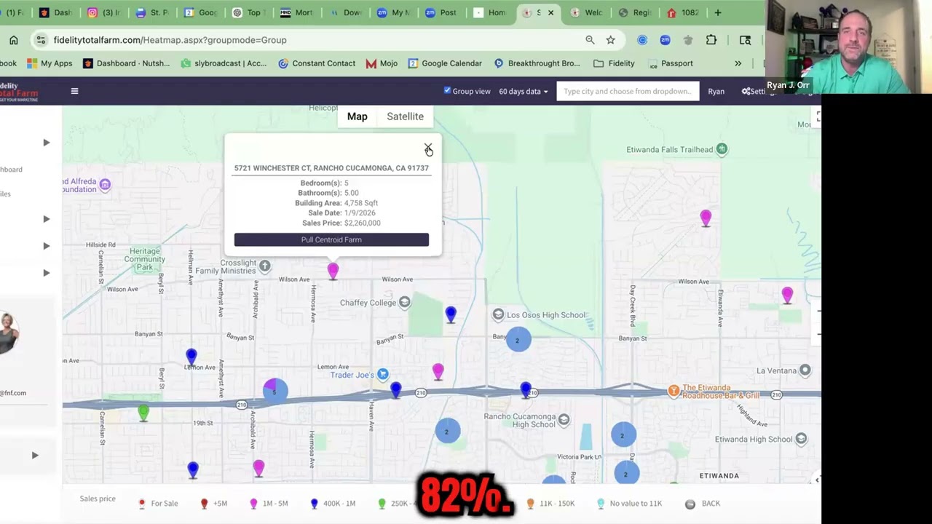Click the blue pin on Lemon Ave
932x524 pixels.
click(x=191, y=357)
